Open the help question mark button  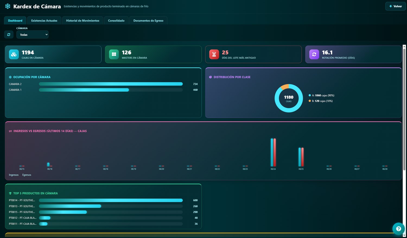click(x=398, y=228)
